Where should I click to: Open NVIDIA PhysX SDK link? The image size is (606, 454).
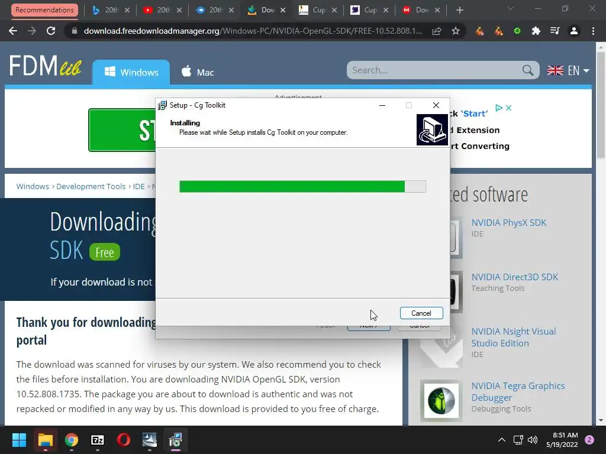(508, 223)
